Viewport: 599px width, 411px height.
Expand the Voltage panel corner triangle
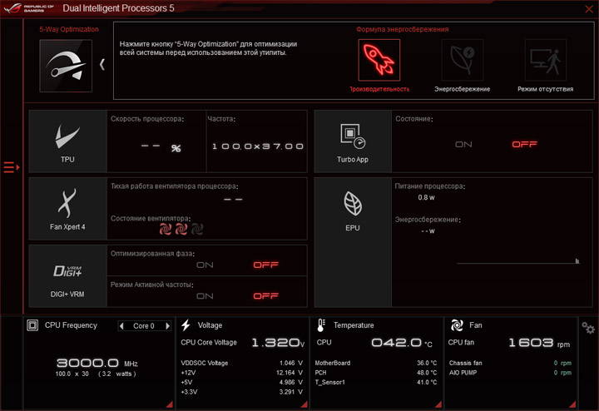[304, 404]
